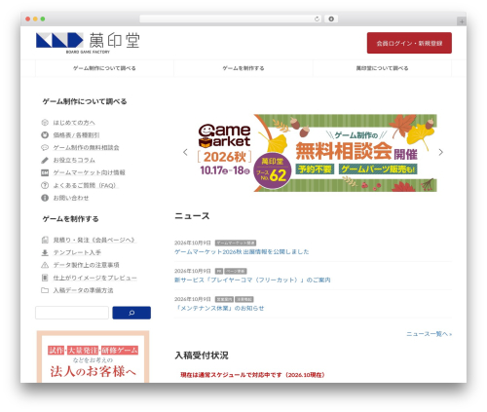Image resolution: width=487 pixels, height=412 pixels.
Task: Open the ゲームマーケット向け情報 link
Action: coord(89,172)
